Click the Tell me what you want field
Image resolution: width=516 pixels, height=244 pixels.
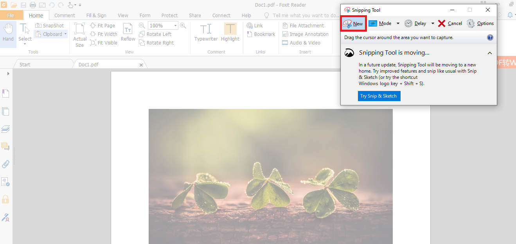click(x=306, y=15)
